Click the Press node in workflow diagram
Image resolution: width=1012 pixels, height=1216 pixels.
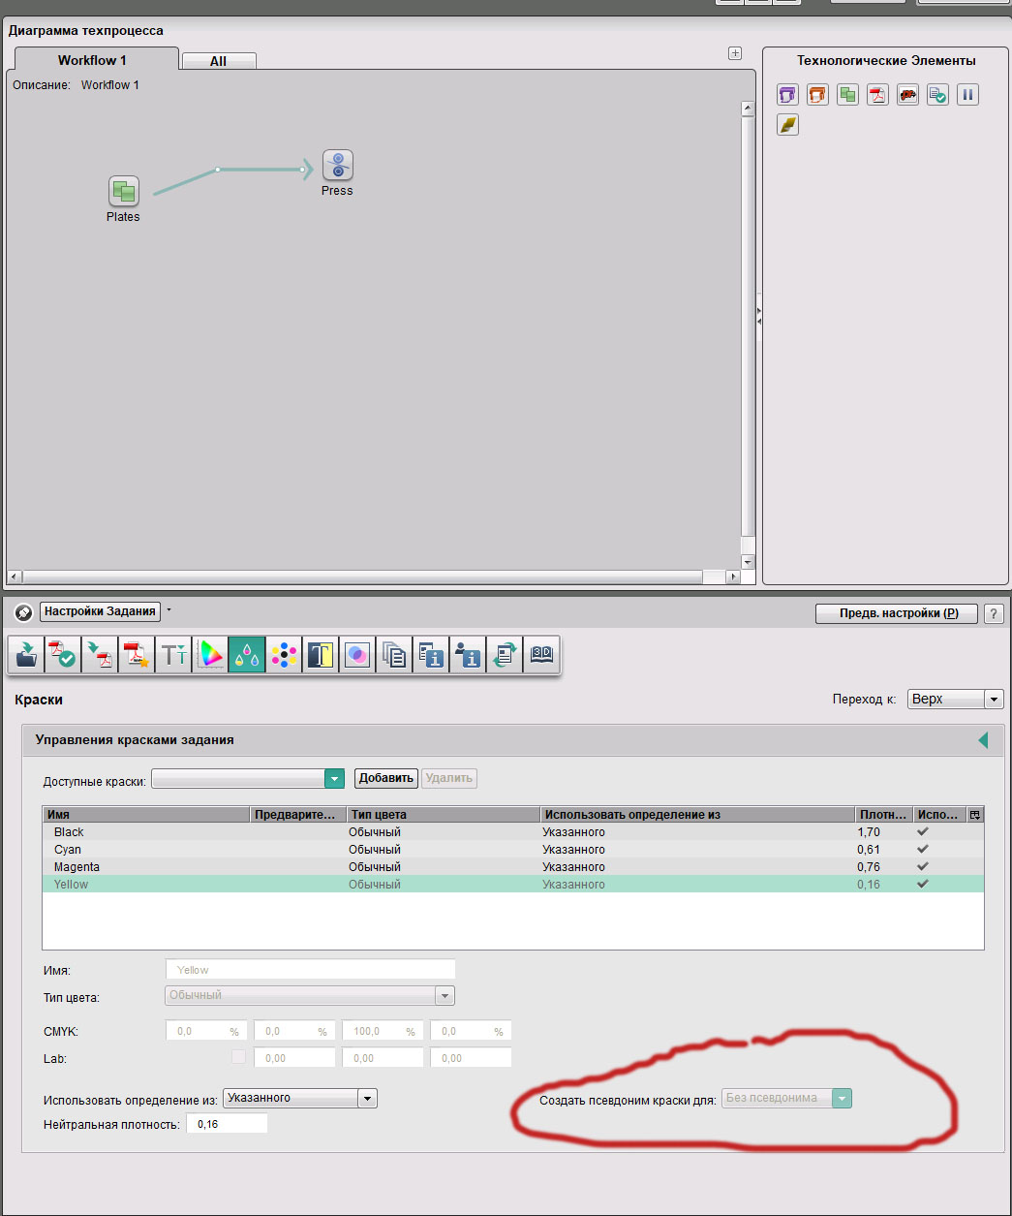point(338,165)
